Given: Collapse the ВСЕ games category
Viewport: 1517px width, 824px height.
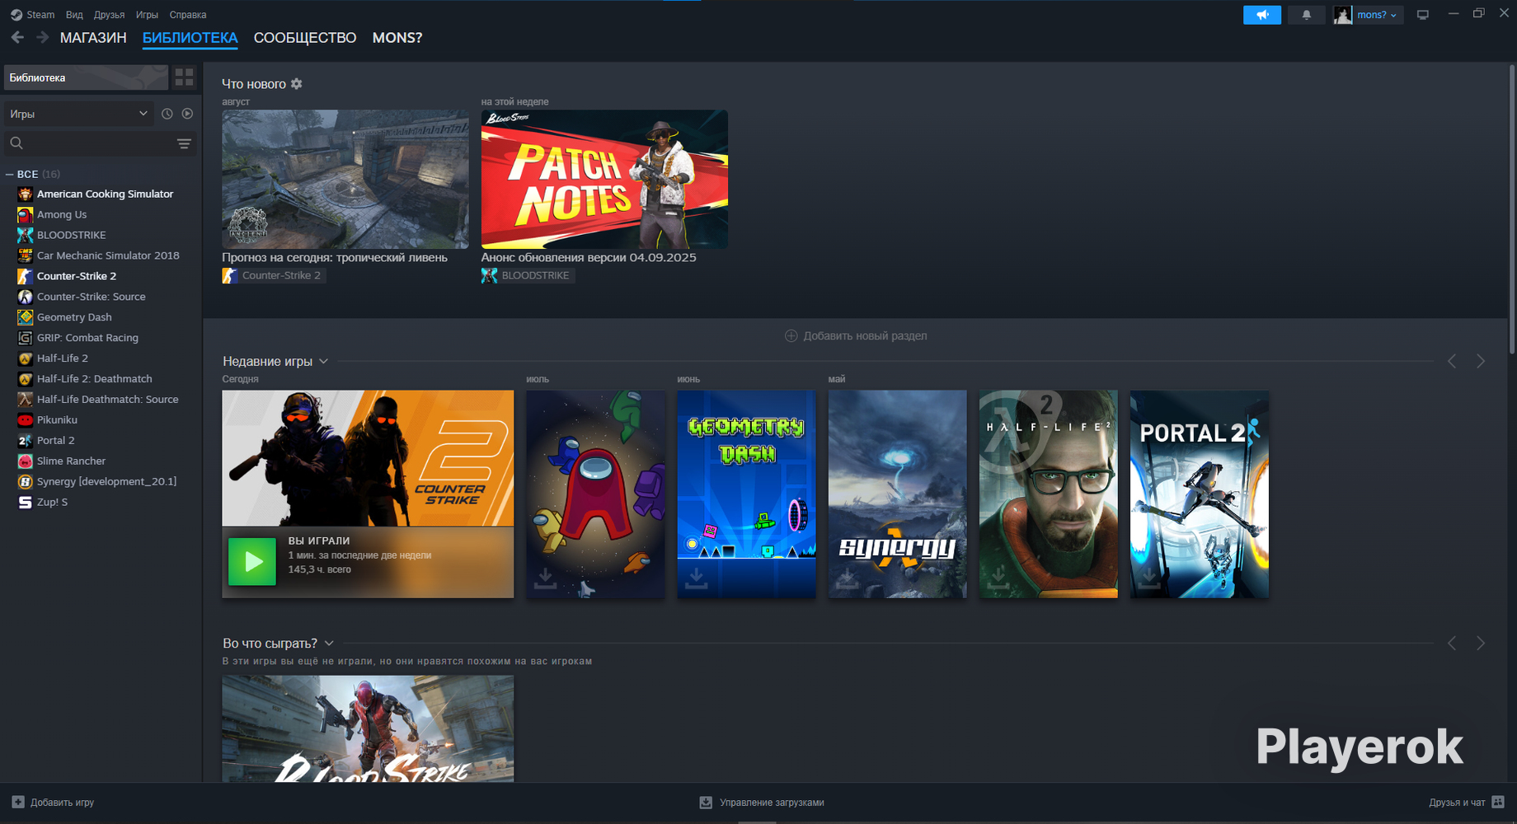Looking at the screenshot, I should click(x=10, y=175).
